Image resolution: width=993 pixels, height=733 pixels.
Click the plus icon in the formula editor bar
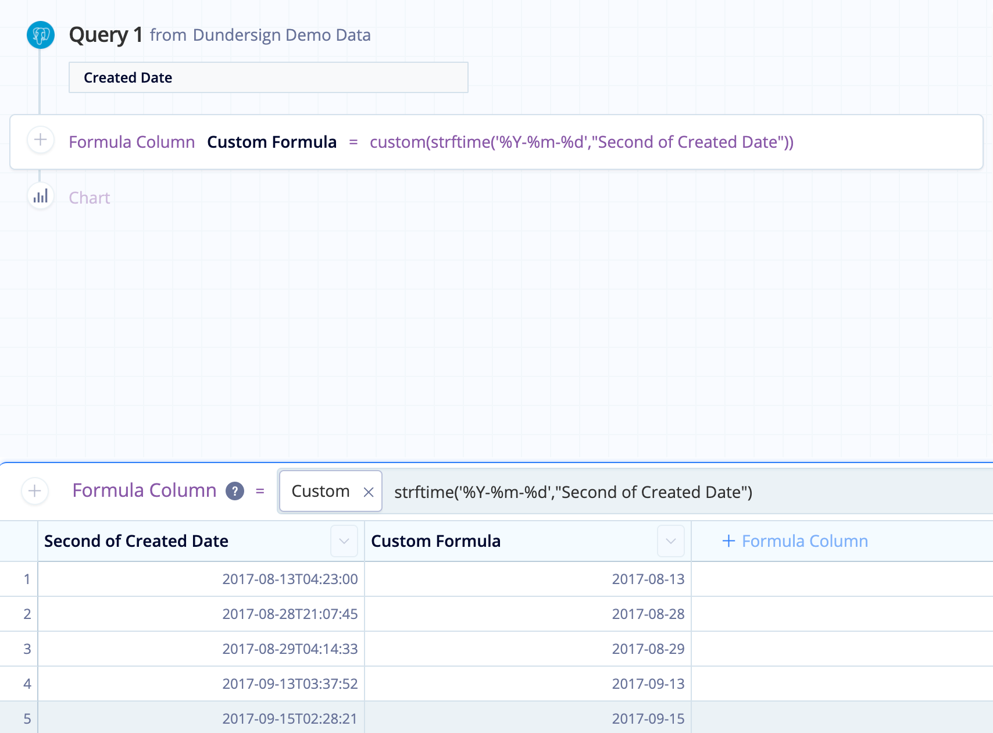coord(34,491)
